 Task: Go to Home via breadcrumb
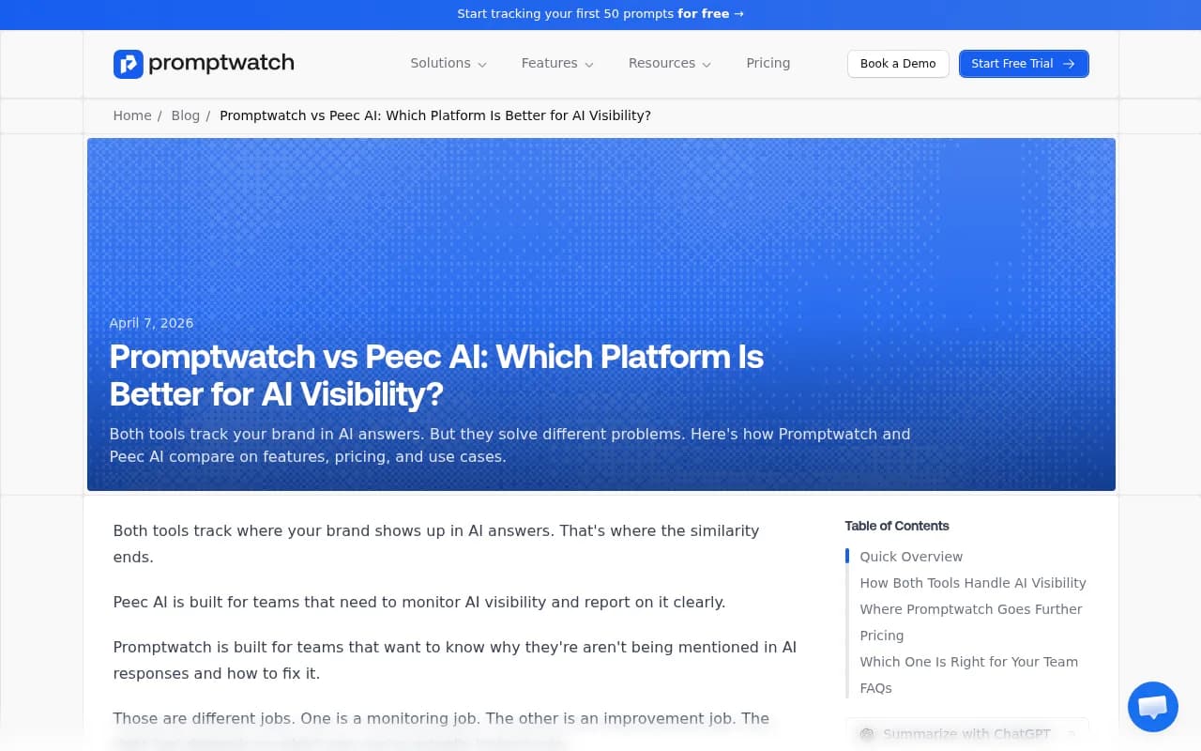132,115
